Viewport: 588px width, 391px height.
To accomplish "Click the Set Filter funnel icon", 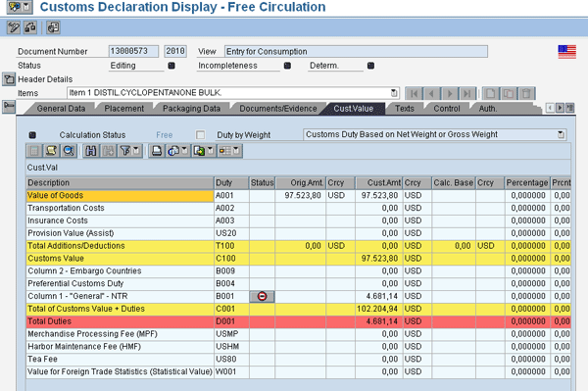I will [x=125, y=151].
